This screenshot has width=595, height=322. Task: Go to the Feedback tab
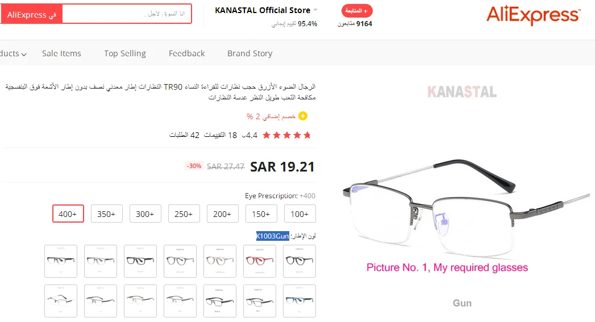(x=187, y=53)
